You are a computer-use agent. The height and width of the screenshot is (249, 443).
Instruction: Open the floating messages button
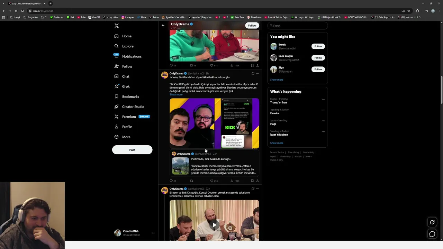[x=432, y=234]
